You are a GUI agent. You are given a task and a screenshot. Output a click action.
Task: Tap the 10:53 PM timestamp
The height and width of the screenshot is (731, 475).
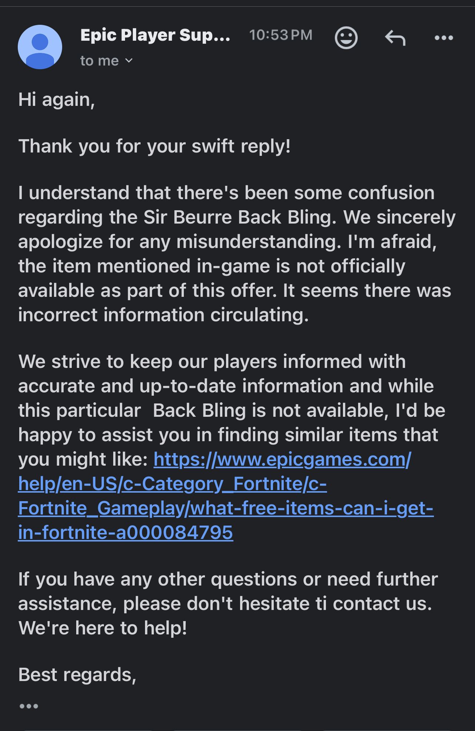(x=280, y=35)
